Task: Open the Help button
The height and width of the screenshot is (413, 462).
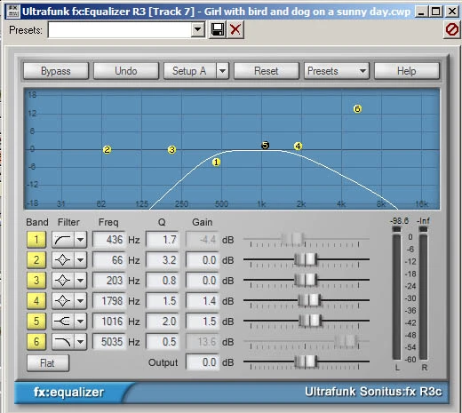Action: (x=407, y=71)
